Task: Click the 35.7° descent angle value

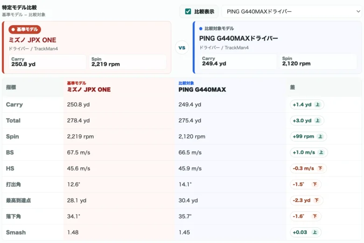Action: tap(185, 216)
